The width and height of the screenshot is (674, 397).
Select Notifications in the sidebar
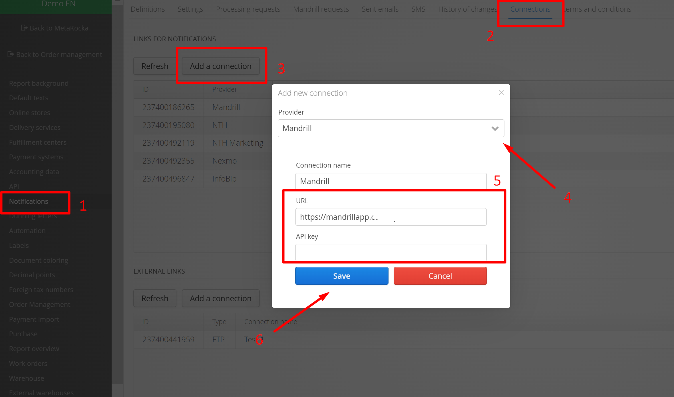[29, 201]
